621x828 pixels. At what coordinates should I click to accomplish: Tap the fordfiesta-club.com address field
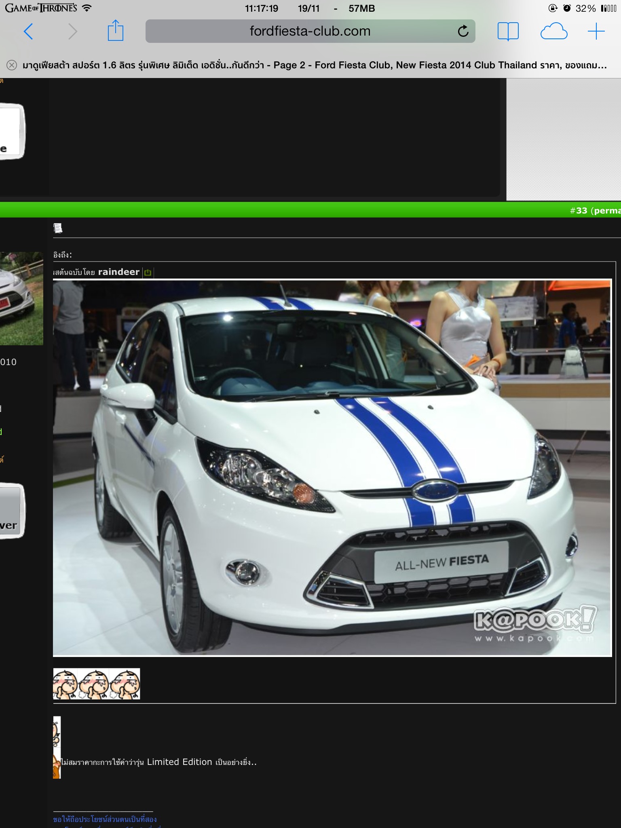[x=310, y=31]
